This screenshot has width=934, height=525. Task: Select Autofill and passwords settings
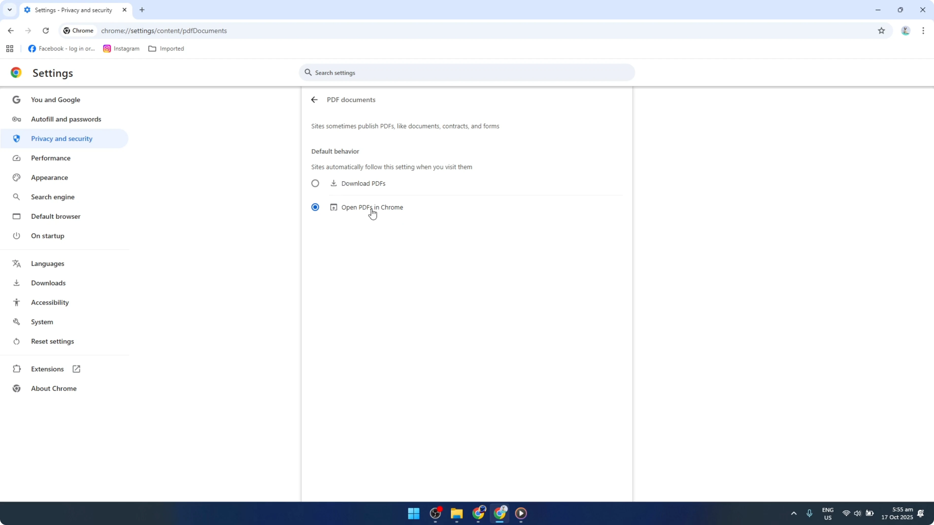pyautogui.click(x=66, y=119)
